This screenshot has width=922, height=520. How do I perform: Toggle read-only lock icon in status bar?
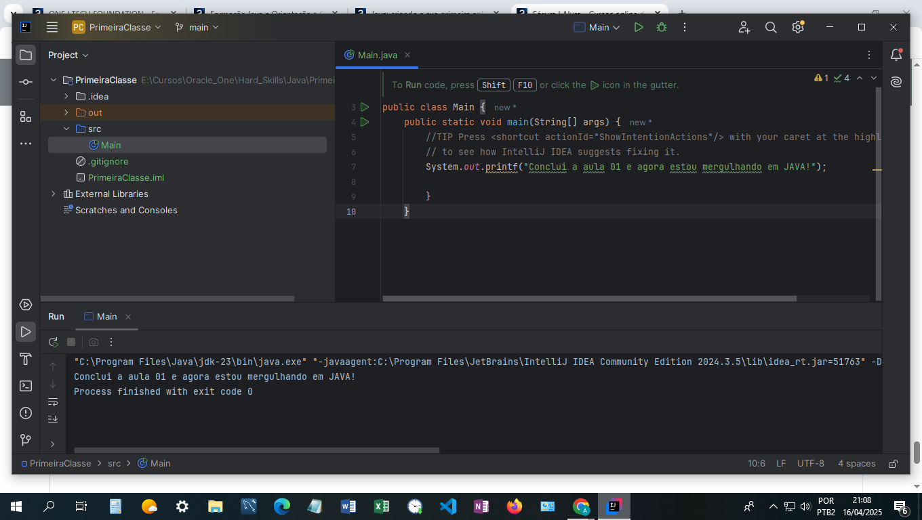pos(894,464)
